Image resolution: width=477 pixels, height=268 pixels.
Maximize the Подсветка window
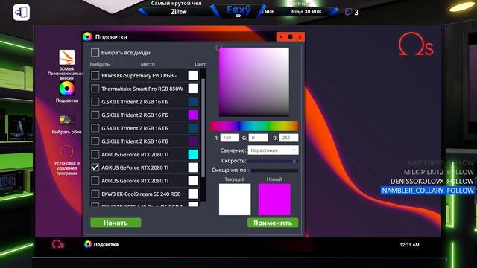[290, 36]
